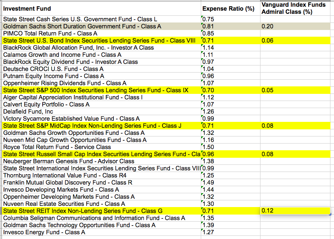
Task: Click Goldman Sachs Growth Opportunities Fund cell
Action: (x=102, y=133)
